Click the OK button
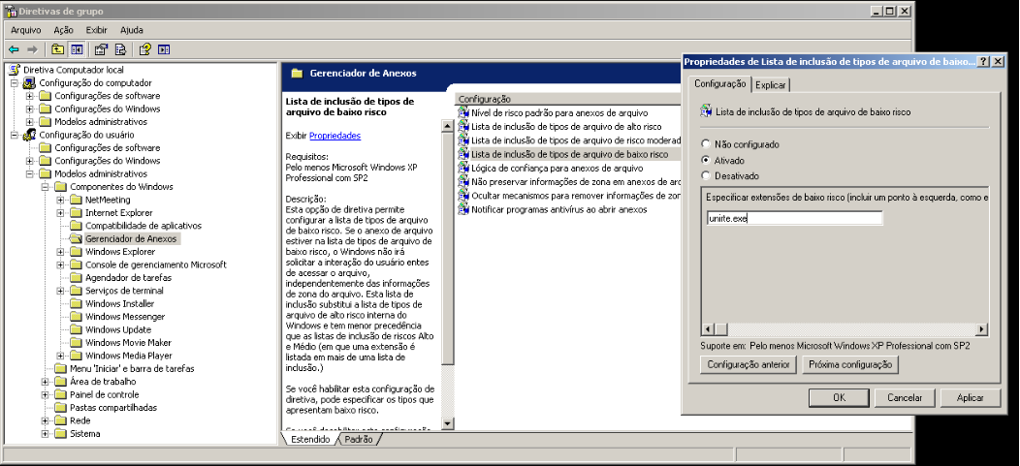 (839, 398)
